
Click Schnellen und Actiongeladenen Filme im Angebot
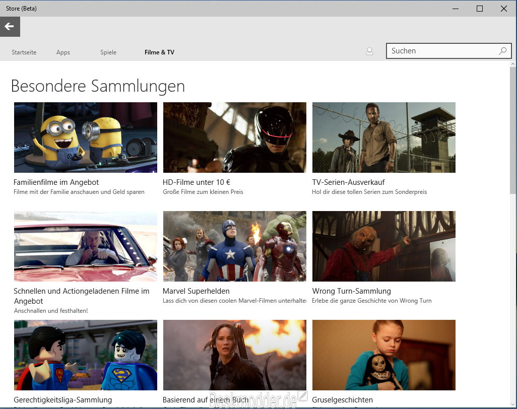82,296
